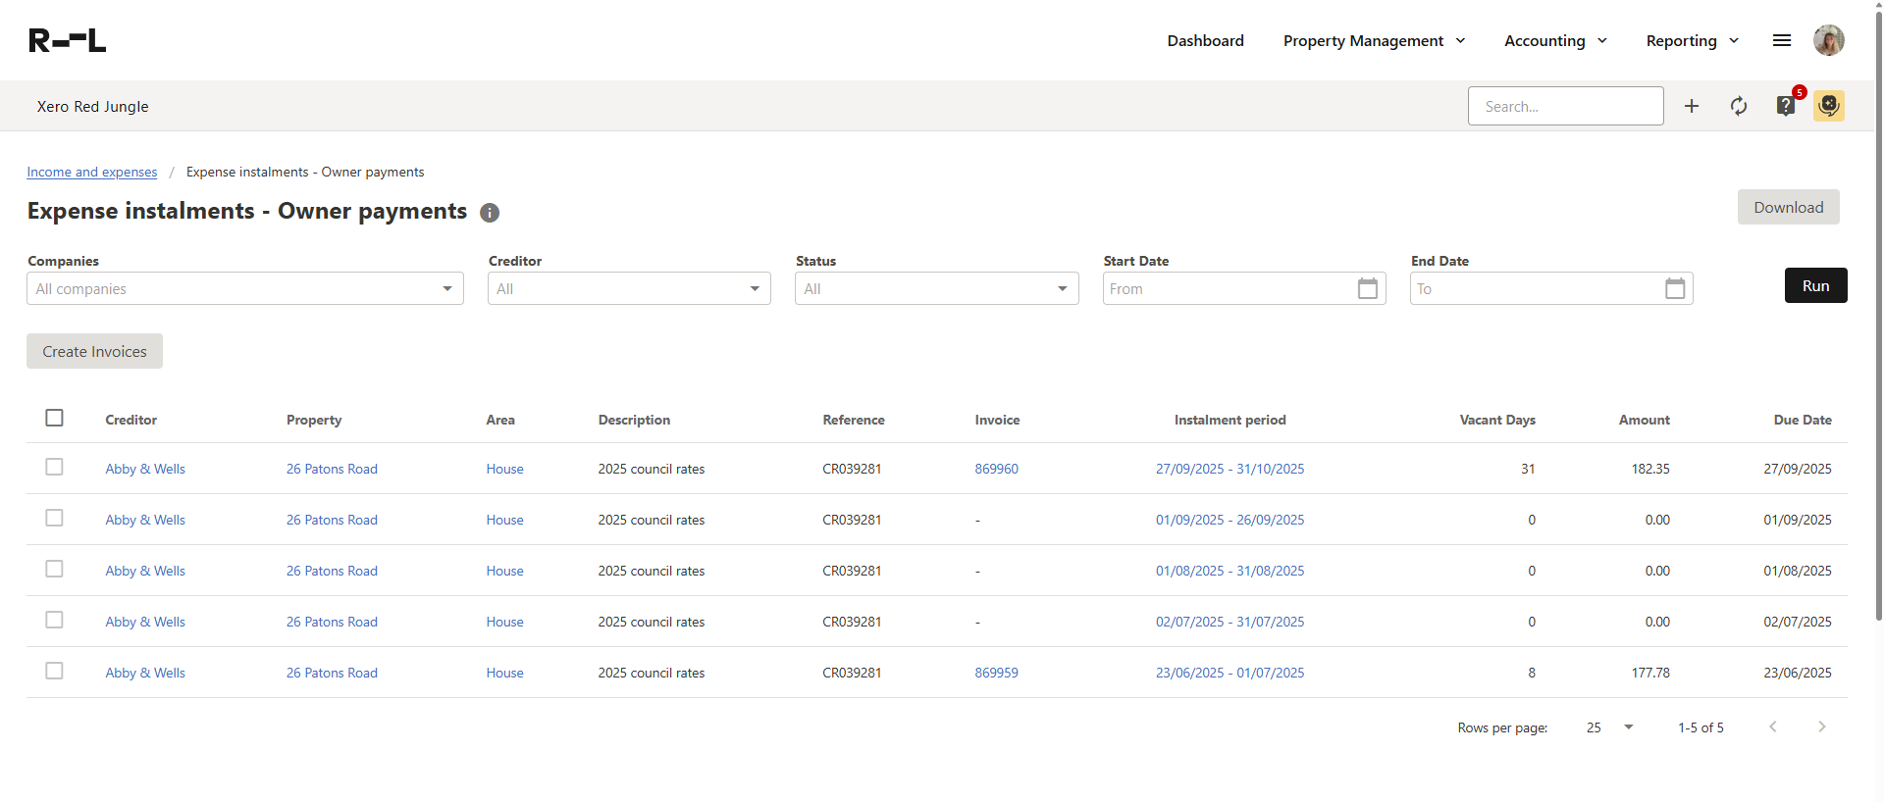The width and height of the screenshot is (1884, 802).
Task: Expand the Companies dropdown
Action: click(x=244, y=288)
